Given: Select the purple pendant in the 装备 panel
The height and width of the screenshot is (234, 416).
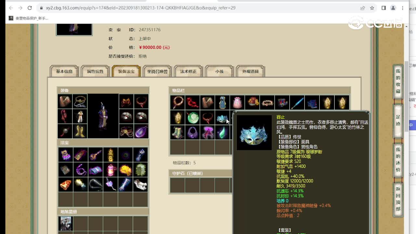Looking at the screenshot, I should tap(141, 132).
